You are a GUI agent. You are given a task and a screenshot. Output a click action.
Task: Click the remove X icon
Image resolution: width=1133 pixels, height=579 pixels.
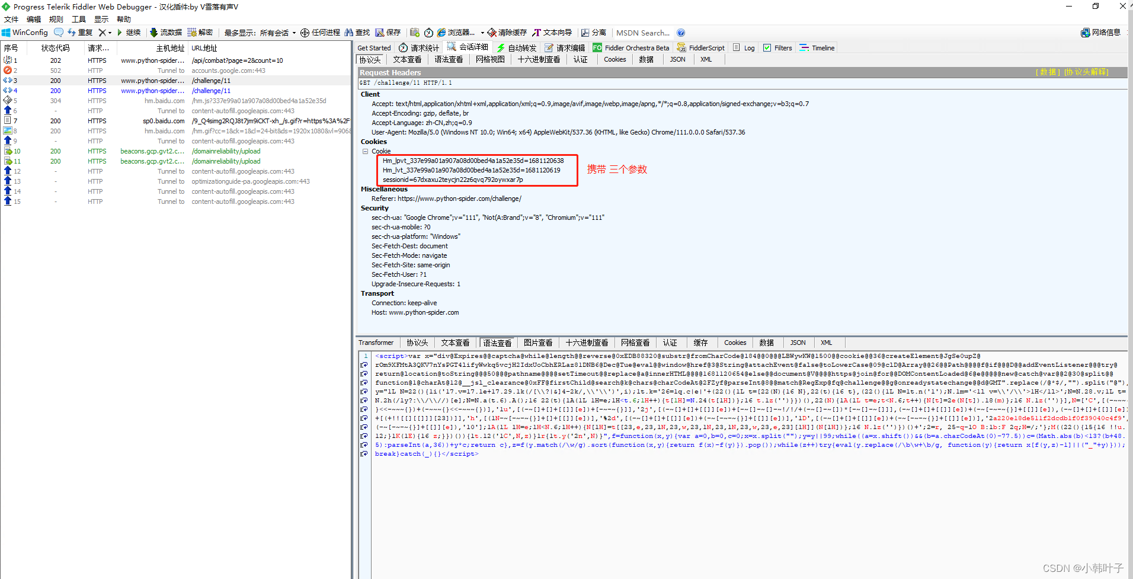pos(102,33)
